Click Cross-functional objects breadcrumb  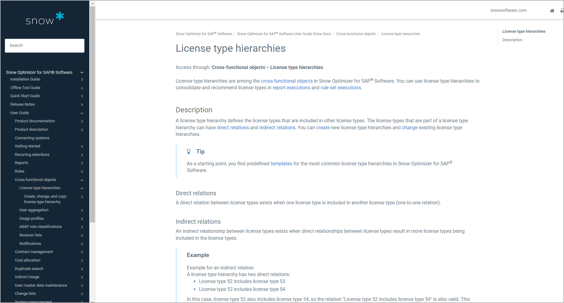[x=356, y=34]
